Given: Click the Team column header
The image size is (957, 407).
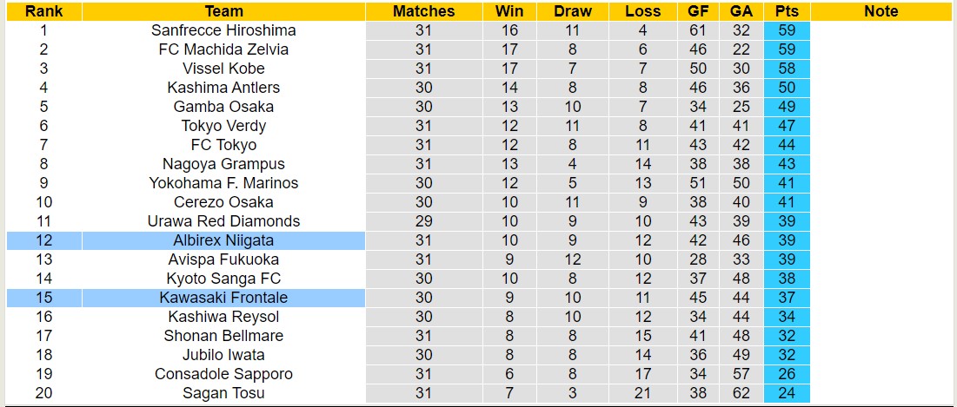Looking at the screenshot, I should coord(223,11).
